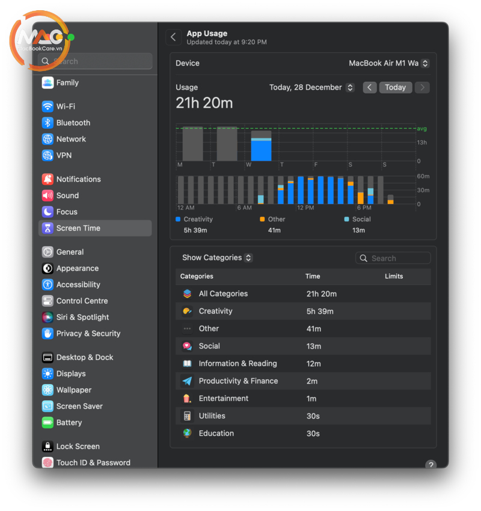
Task: Select the Creativity category palette icon
Action: 187,311
